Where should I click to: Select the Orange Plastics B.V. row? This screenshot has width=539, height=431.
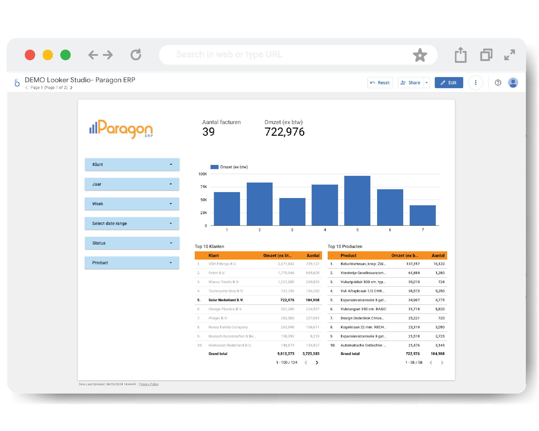[258, 309]
